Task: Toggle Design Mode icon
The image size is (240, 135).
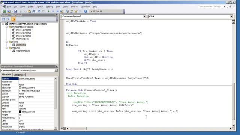Action: point(62,11)
